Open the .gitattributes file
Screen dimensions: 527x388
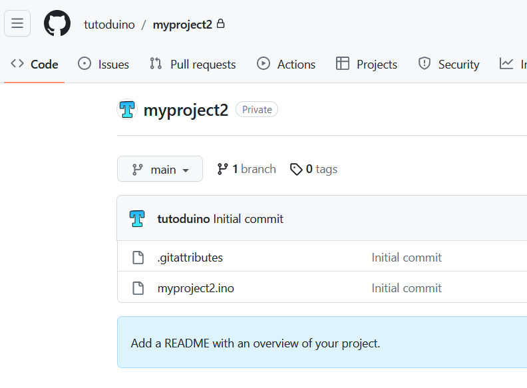[190, 258]
